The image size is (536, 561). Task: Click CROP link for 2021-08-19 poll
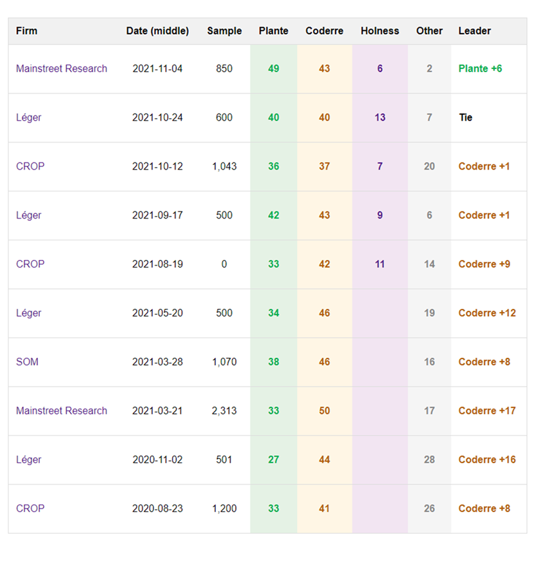(x=30, y=264)
